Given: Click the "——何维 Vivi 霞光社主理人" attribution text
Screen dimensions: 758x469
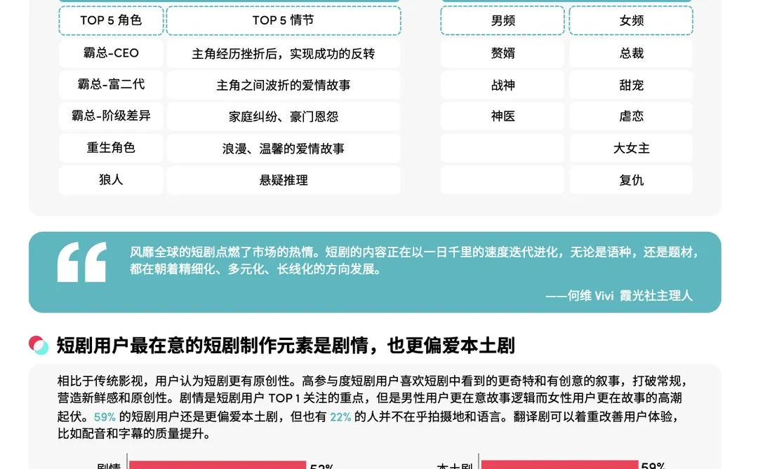Looking at the screenshot, I should (620, 296).
